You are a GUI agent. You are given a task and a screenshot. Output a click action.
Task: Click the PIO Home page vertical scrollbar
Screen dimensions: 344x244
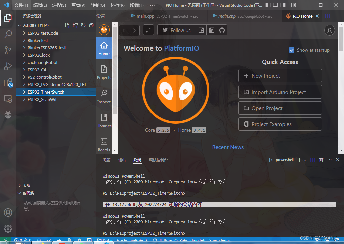click(x=341, y=39)
